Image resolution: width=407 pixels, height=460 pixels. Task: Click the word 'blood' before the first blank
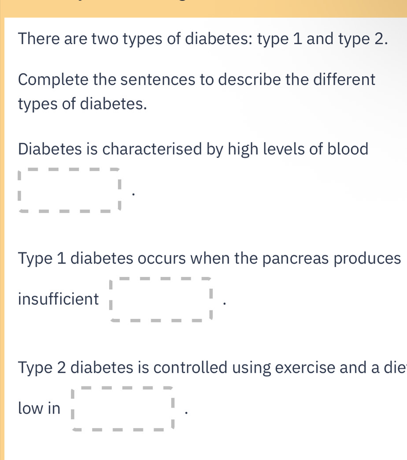pyautogui.click(x=348, y=149)
